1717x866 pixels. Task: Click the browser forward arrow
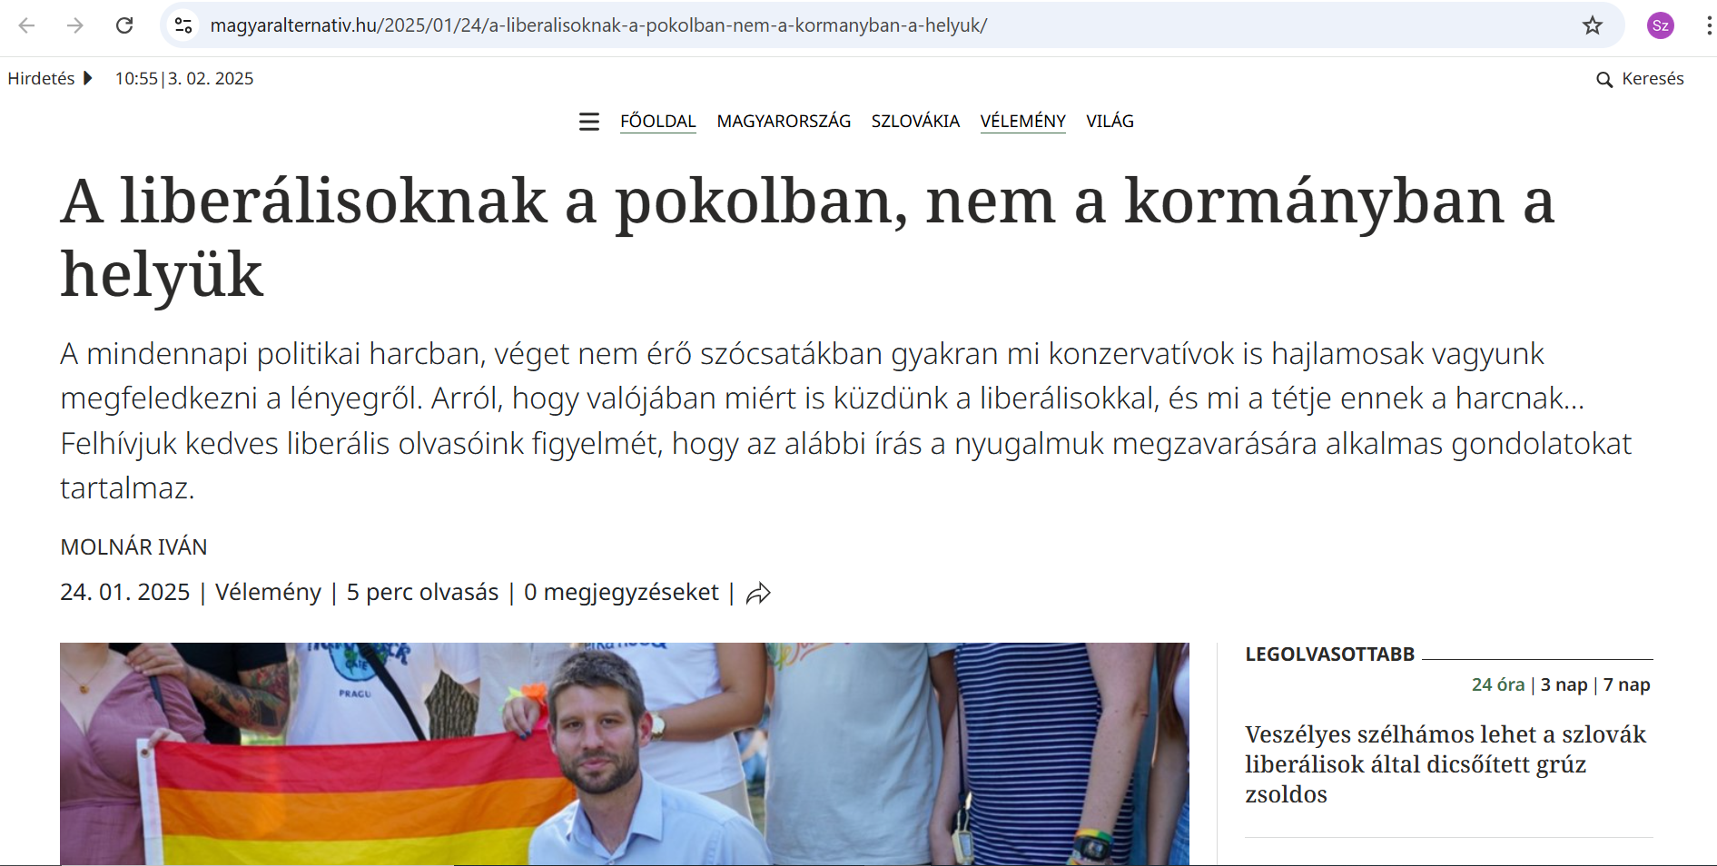(75, 25)
